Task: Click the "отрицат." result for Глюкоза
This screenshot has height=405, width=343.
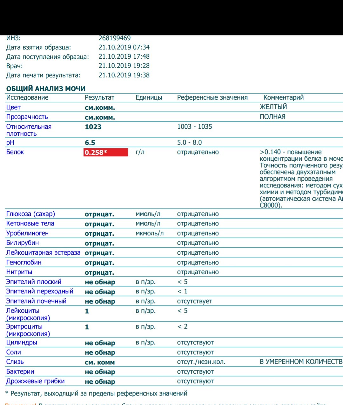Action: click(99, 214)
